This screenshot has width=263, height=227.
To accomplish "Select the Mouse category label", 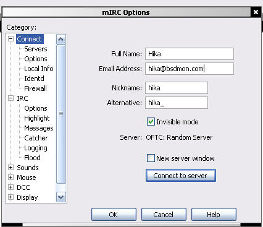I will tap(27, 178).
